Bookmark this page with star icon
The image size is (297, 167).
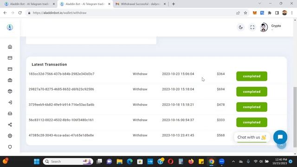[245, 13]
